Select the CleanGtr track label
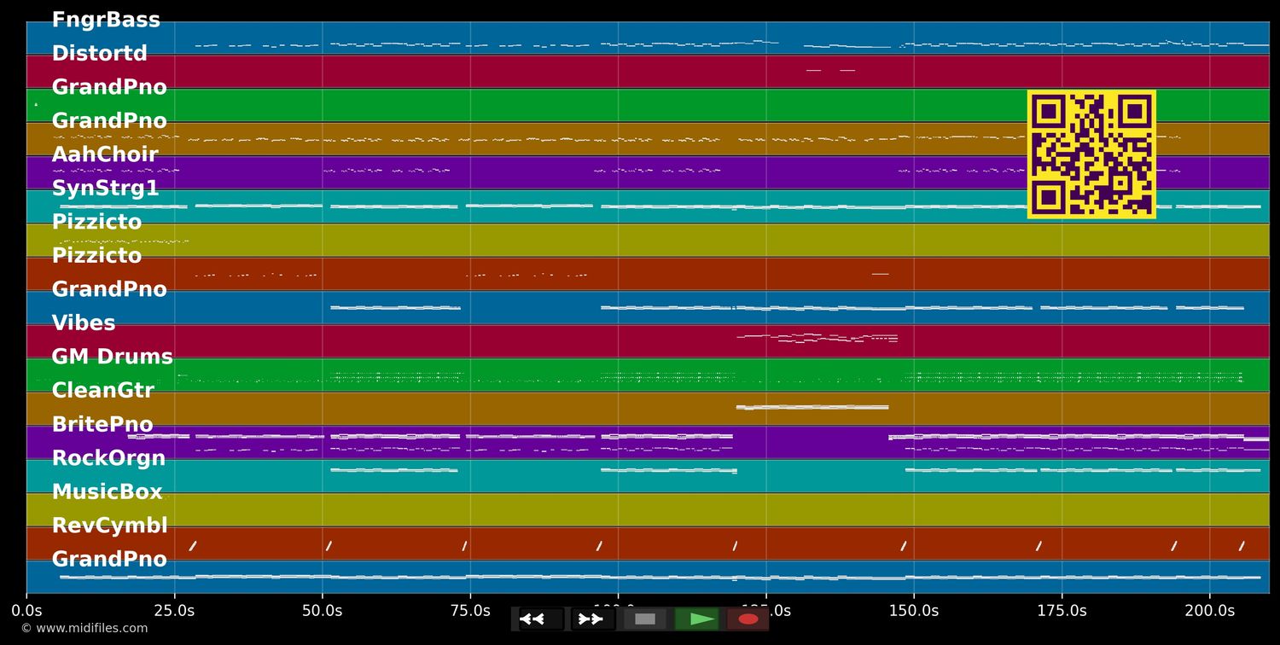The image size is (1280, 645). 102,390
